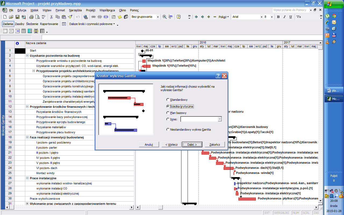Expand Wykonanie prac związanych z zagospodarowaniem terenu
344x215 pixels.
pyautogui.click(x=27, y=204)
